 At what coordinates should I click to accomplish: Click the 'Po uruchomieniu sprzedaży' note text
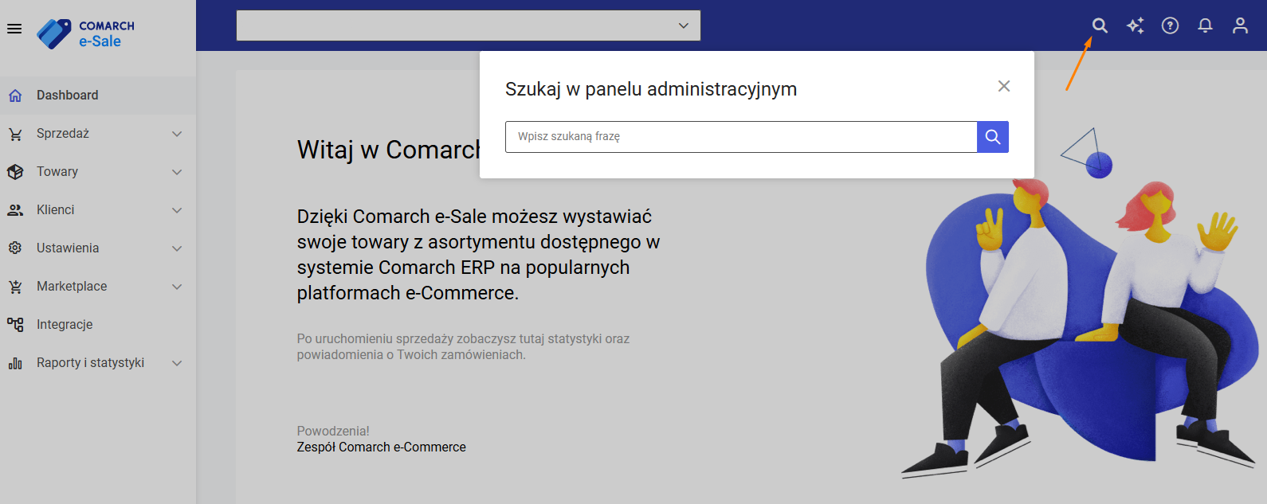(464, 347)
